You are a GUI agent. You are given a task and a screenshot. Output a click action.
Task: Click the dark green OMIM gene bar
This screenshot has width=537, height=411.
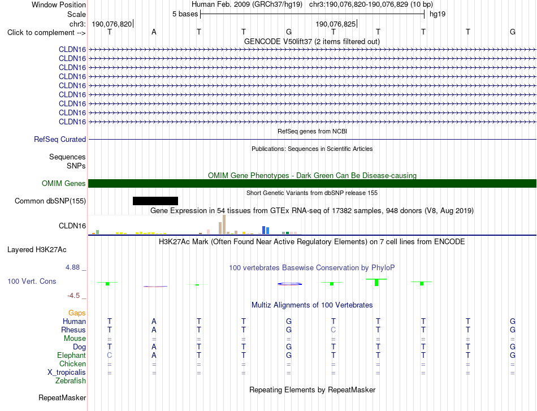[312, 184]
